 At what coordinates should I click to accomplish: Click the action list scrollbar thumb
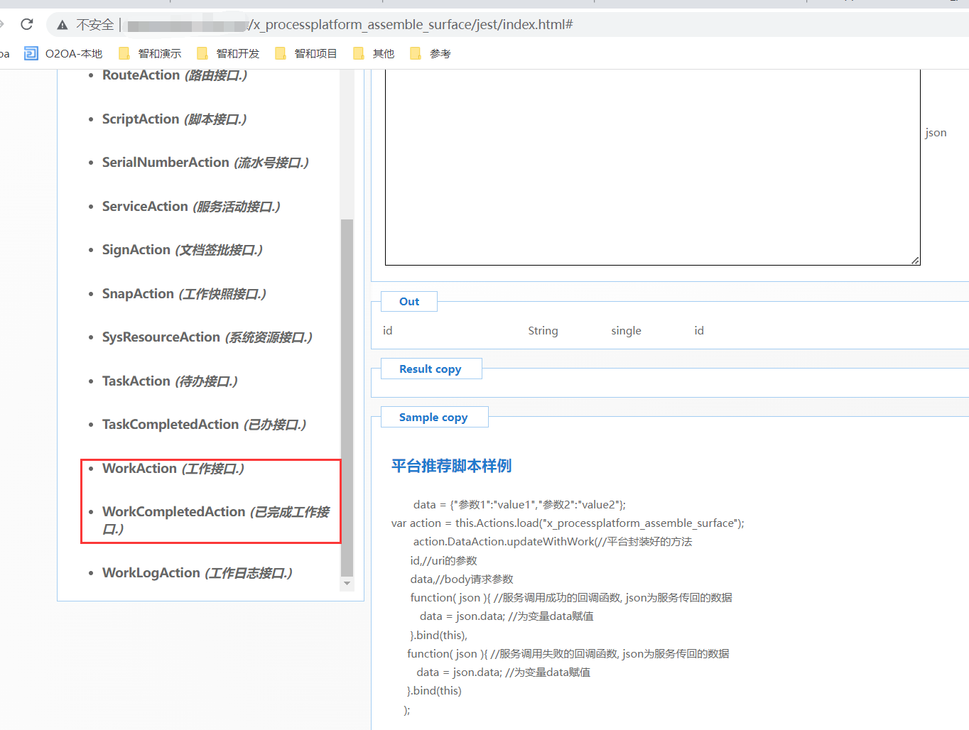[x=347, y=398]
